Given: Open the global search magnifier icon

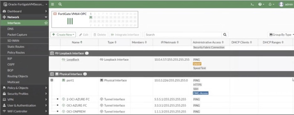Looking at the screenshot, I should (60, 4).
